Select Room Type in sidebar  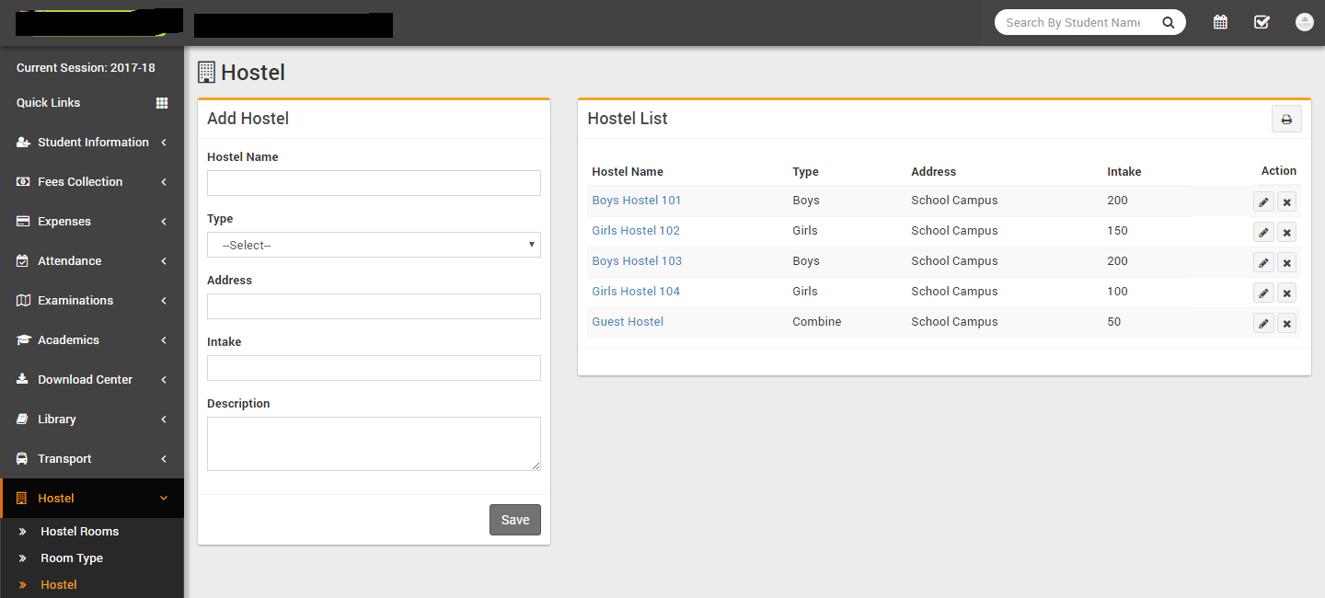click(72, 558)
